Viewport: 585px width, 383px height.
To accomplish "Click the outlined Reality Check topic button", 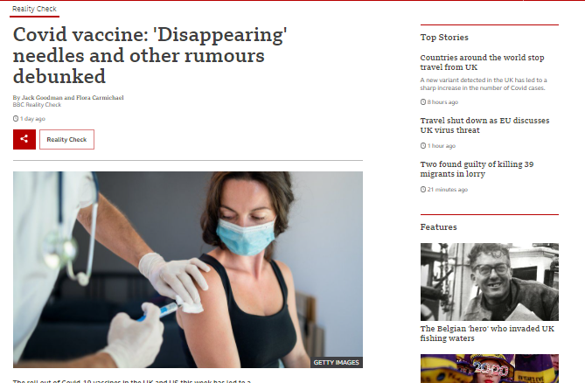I will point(66,140).
